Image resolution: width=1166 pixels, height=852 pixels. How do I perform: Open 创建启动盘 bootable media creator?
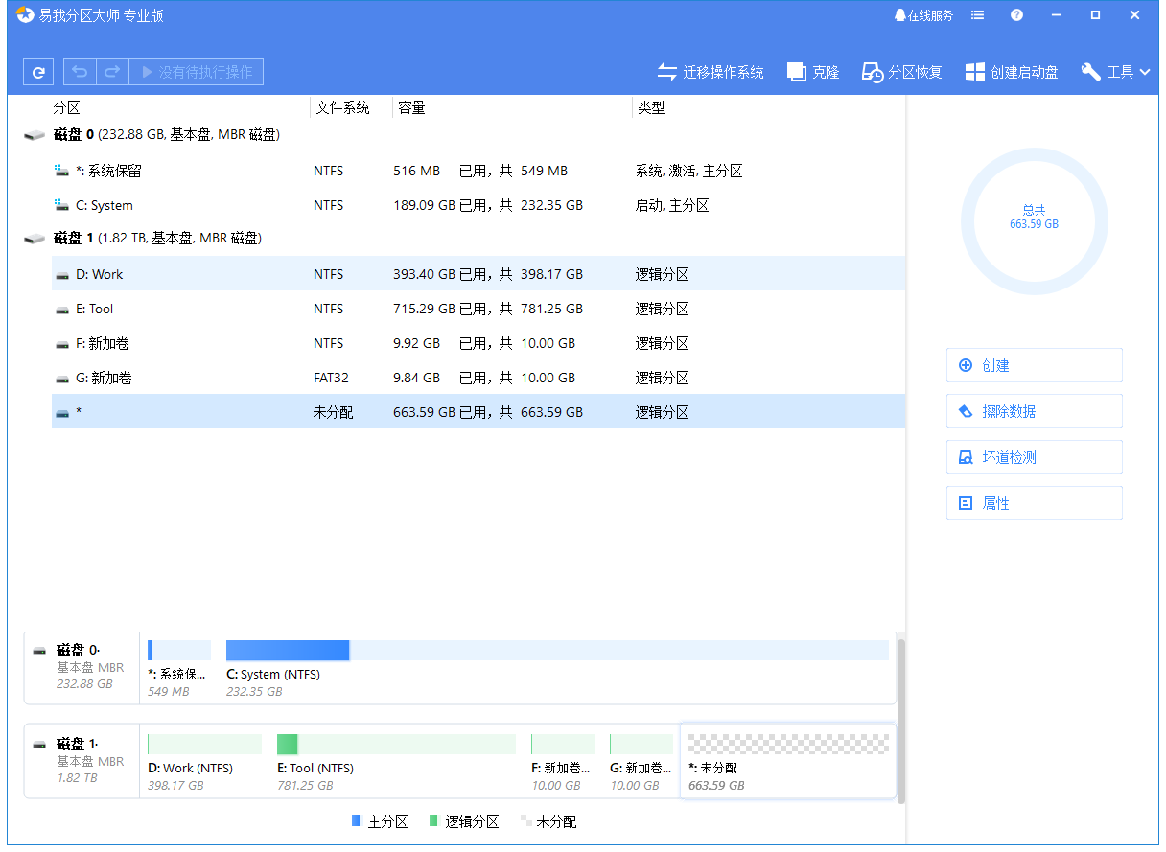(1012, 72)
